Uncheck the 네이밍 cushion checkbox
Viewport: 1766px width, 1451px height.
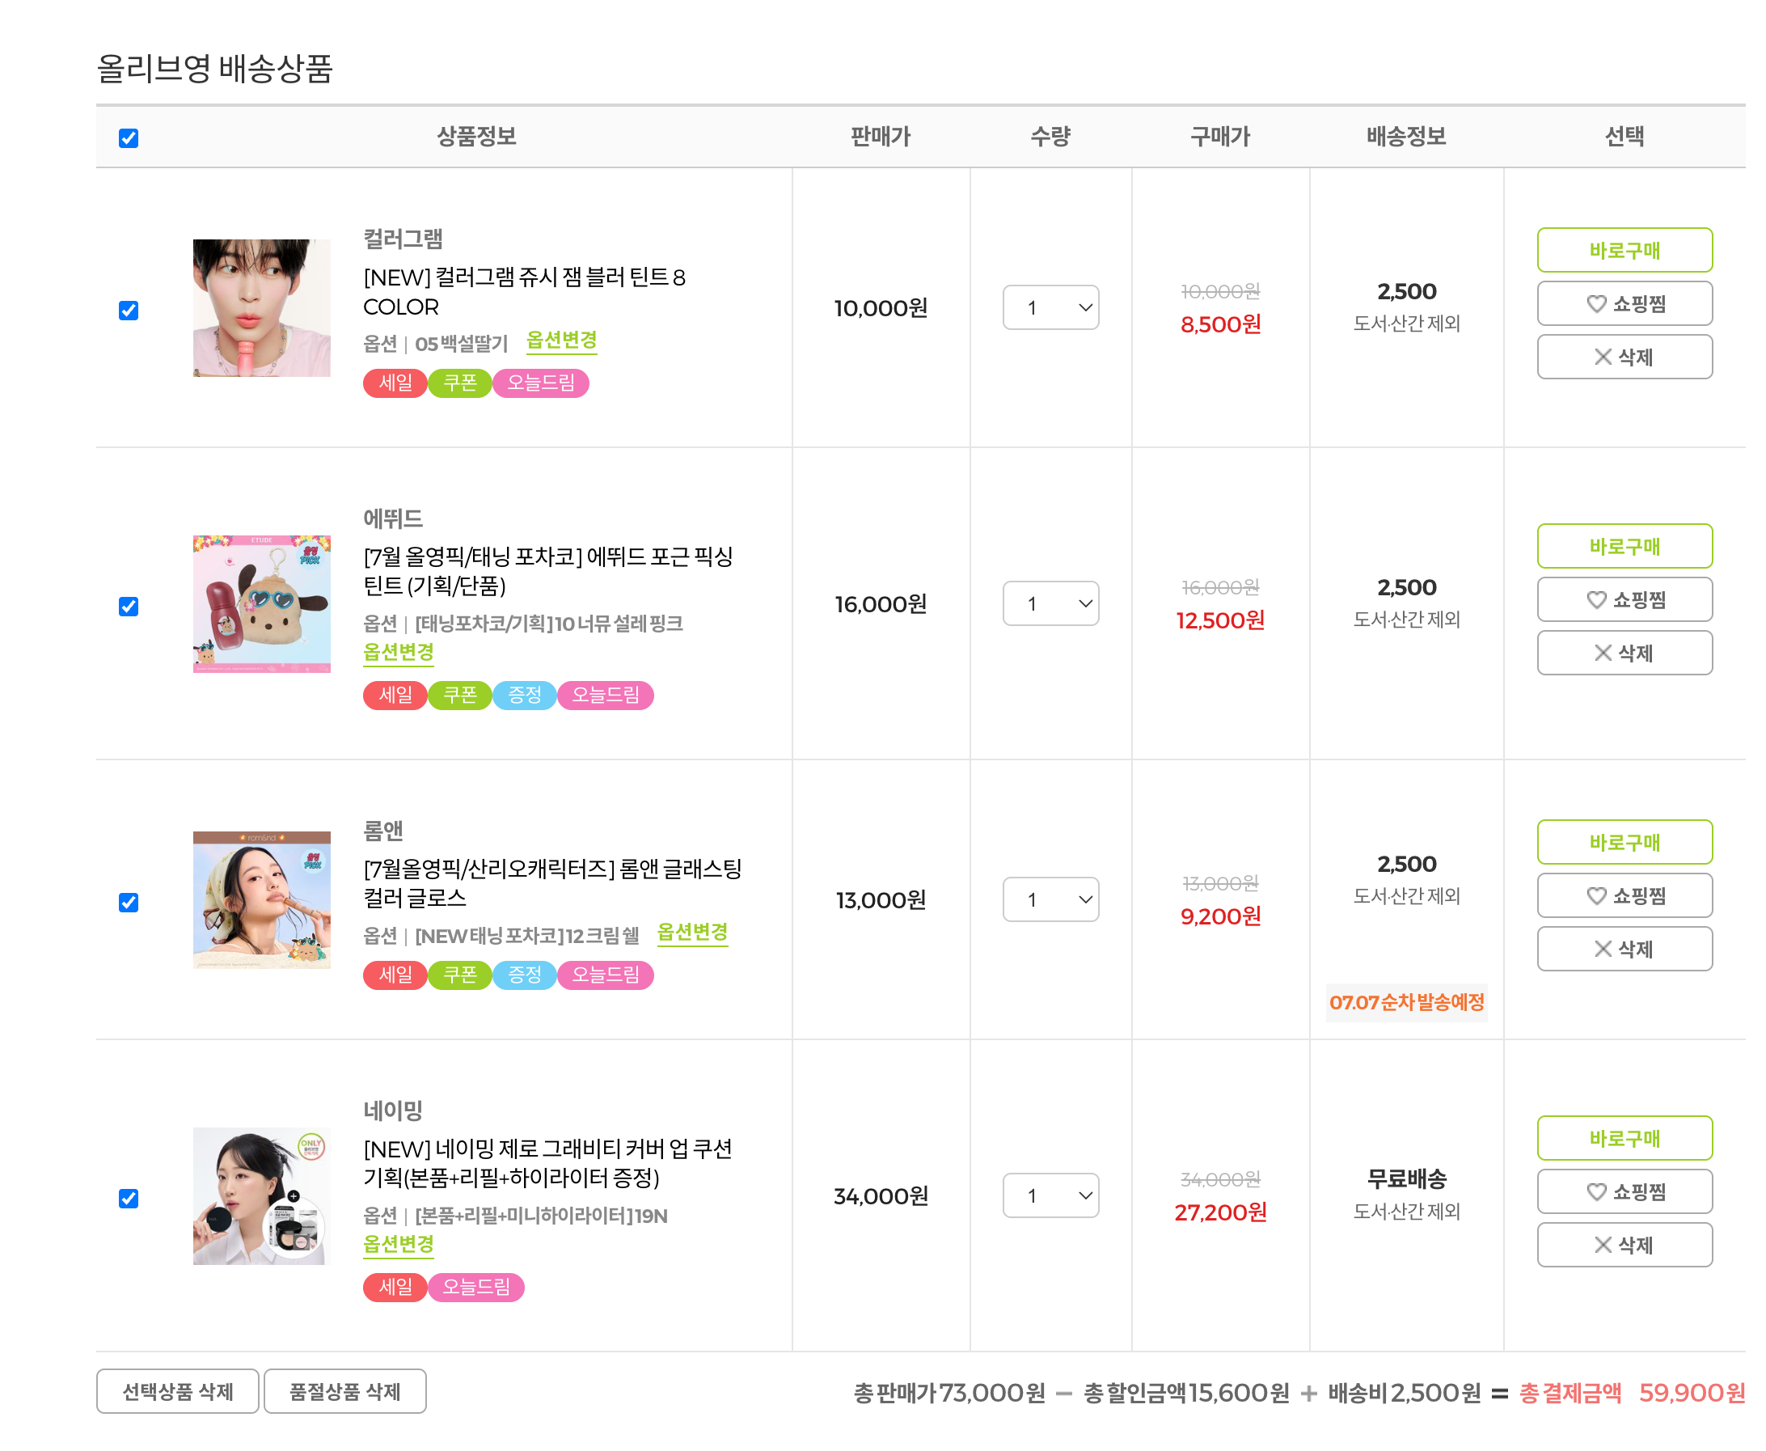coord(129,1199)
